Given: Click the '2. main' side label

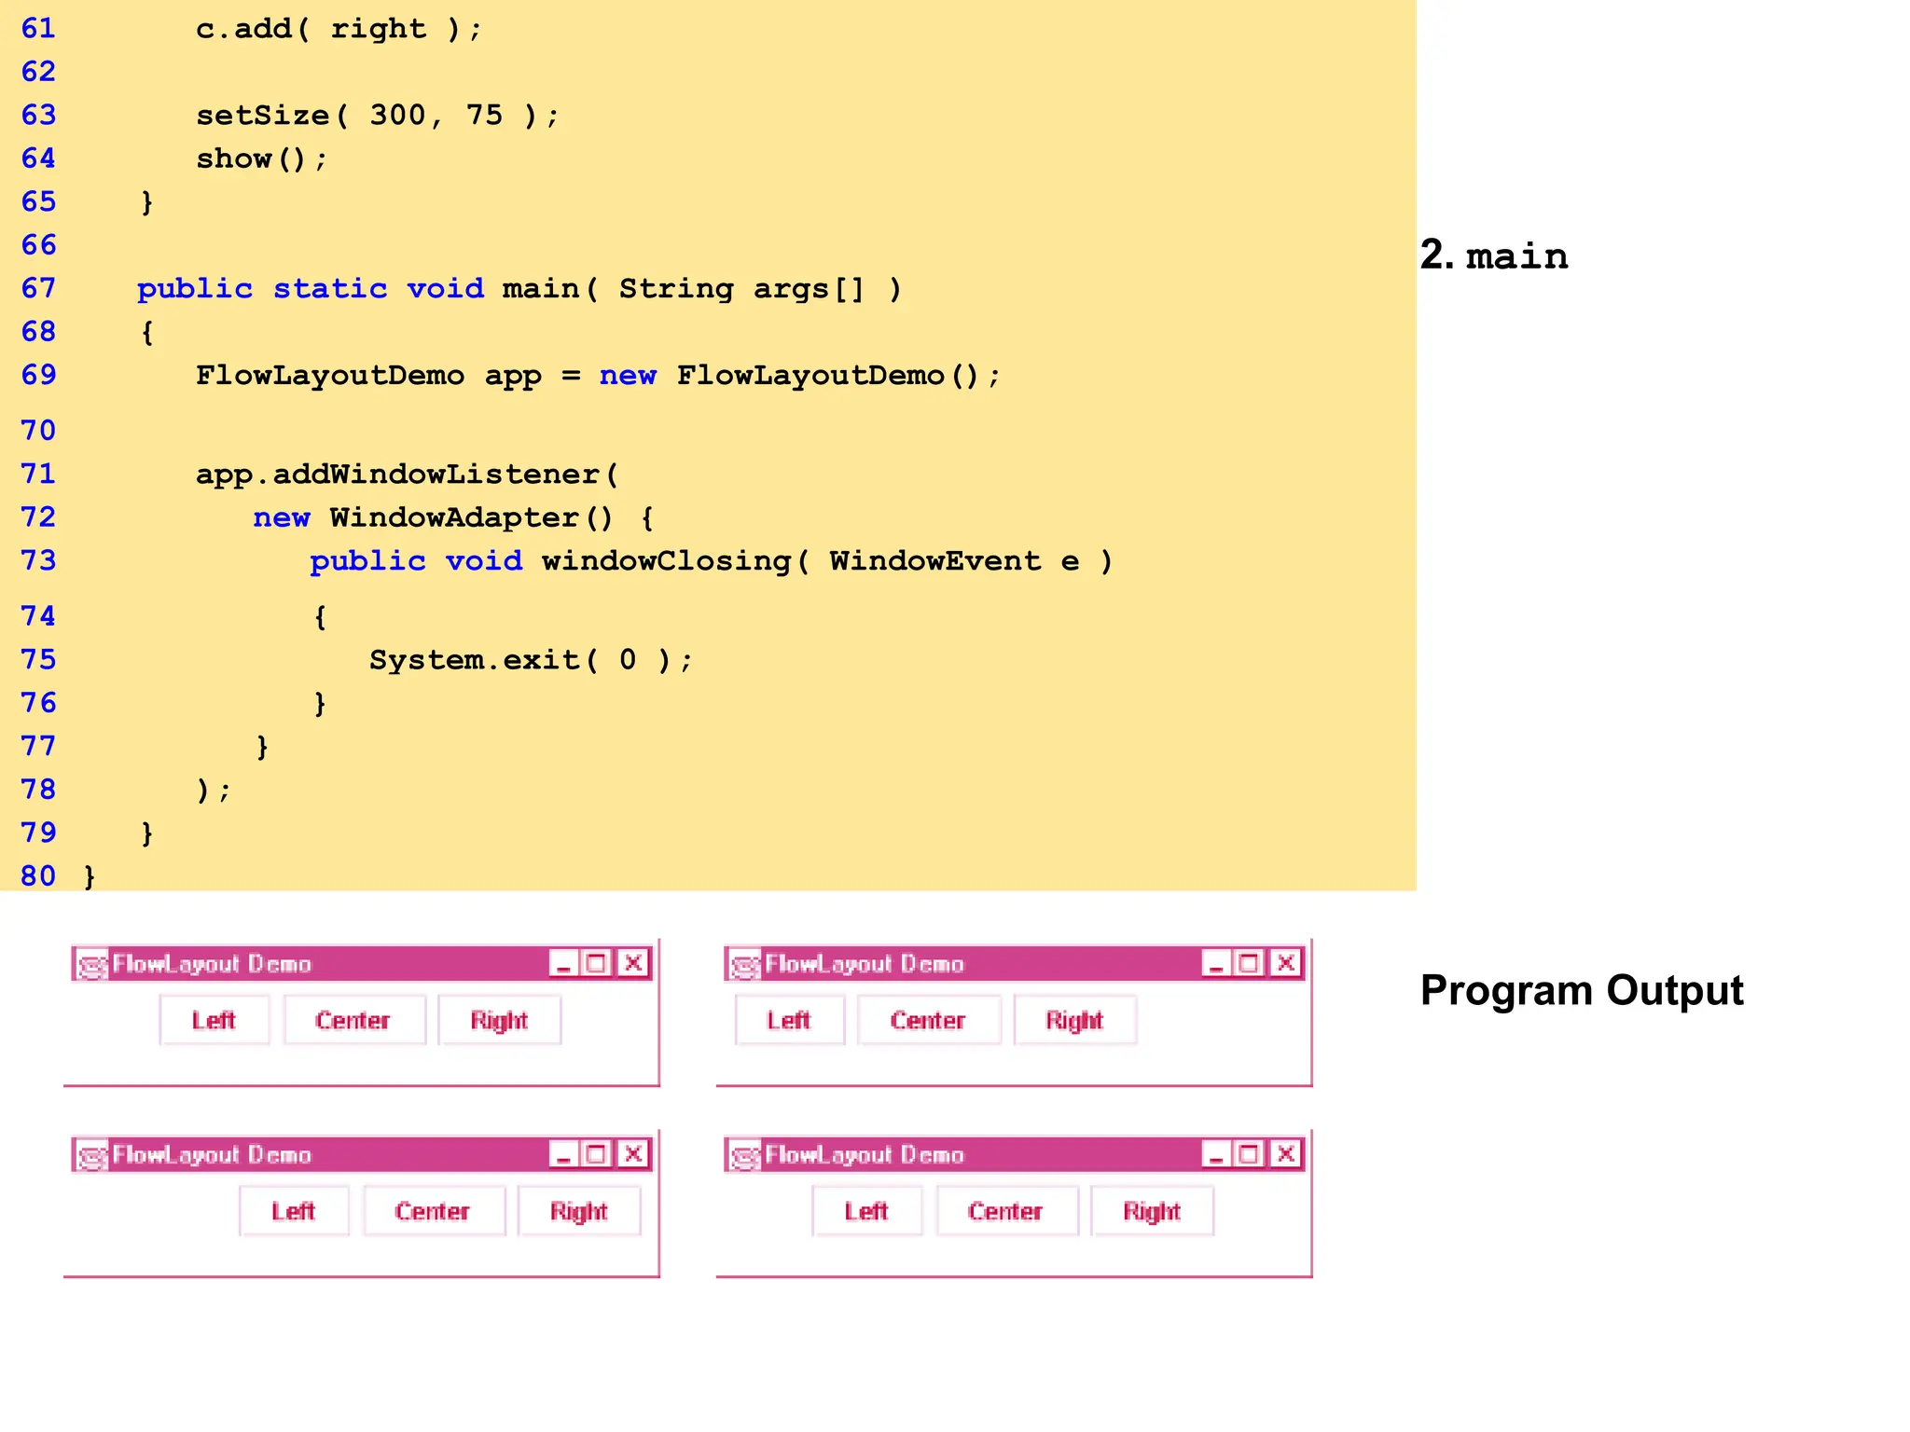Looking at the screenshot, I should pos(1494,255).
